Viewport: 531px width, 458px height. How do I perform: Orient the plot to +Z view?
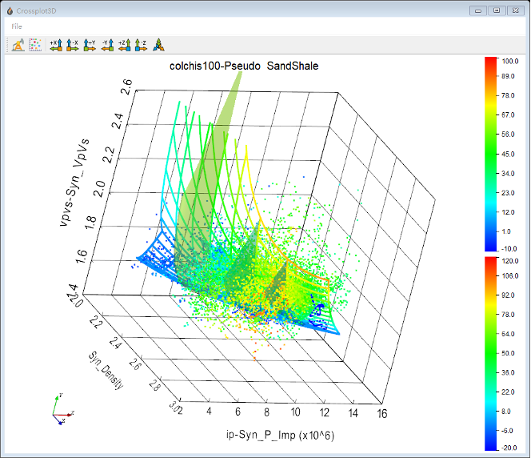[124, 45]
